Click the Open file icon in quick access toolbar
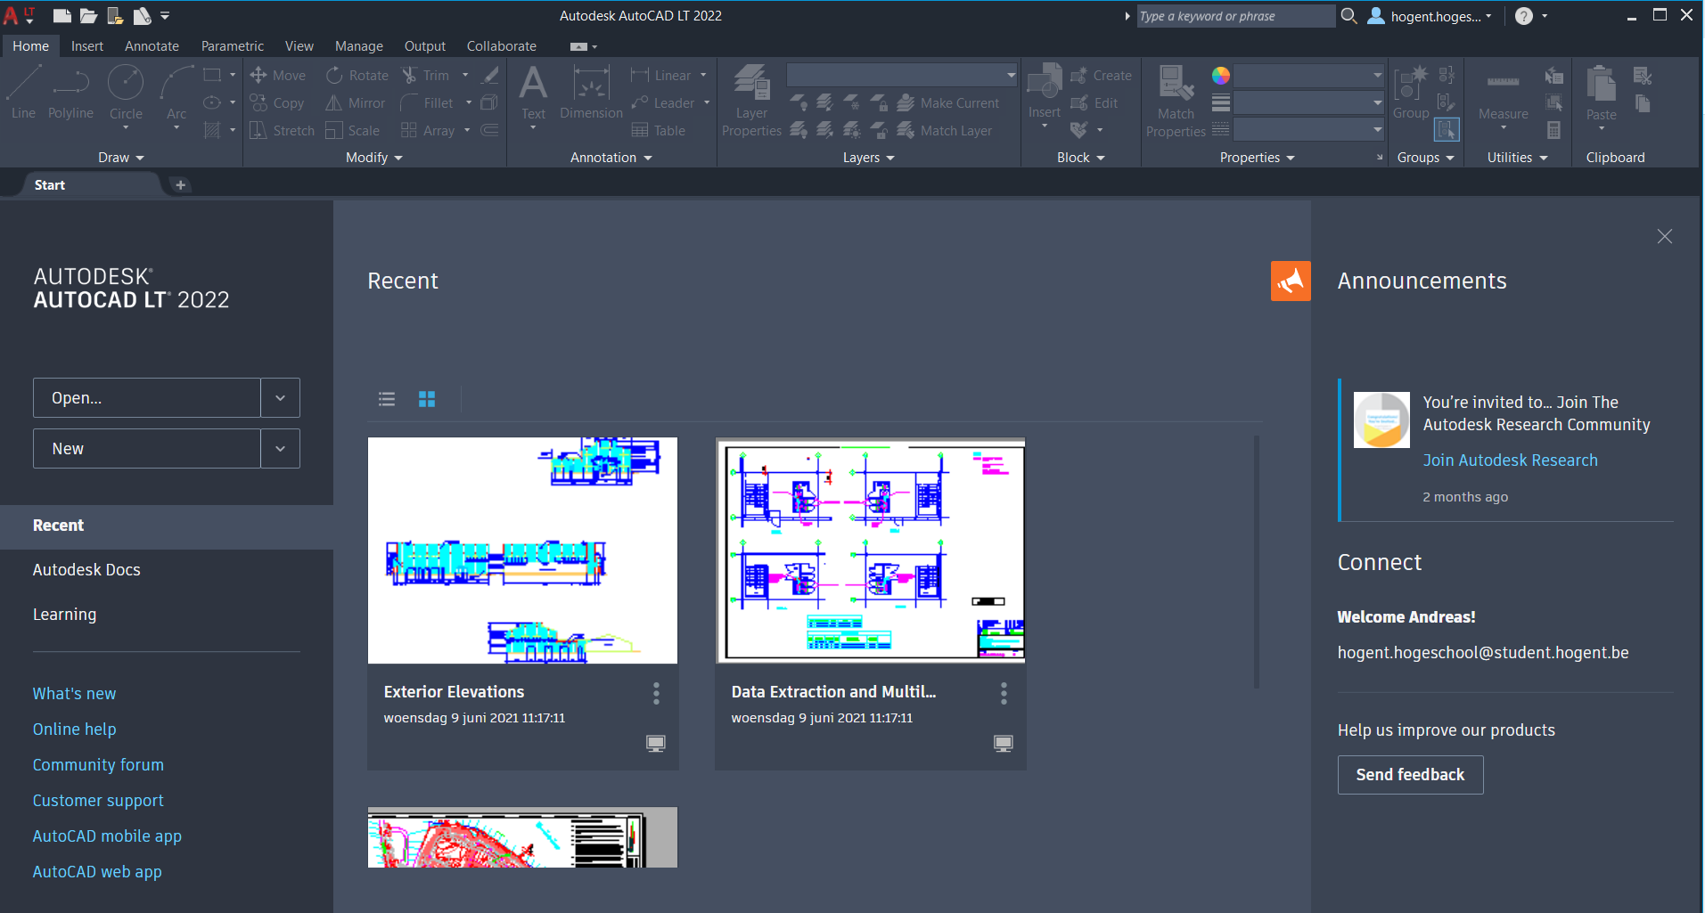The height and width of the screenshot is (913, 1705). (88, 16)
